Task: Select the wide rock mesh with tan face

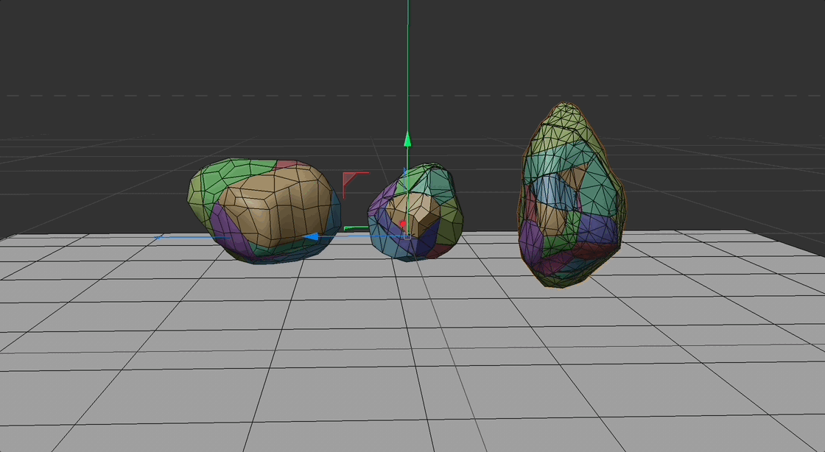Action: pyautogui.click(x=264, y=211)
